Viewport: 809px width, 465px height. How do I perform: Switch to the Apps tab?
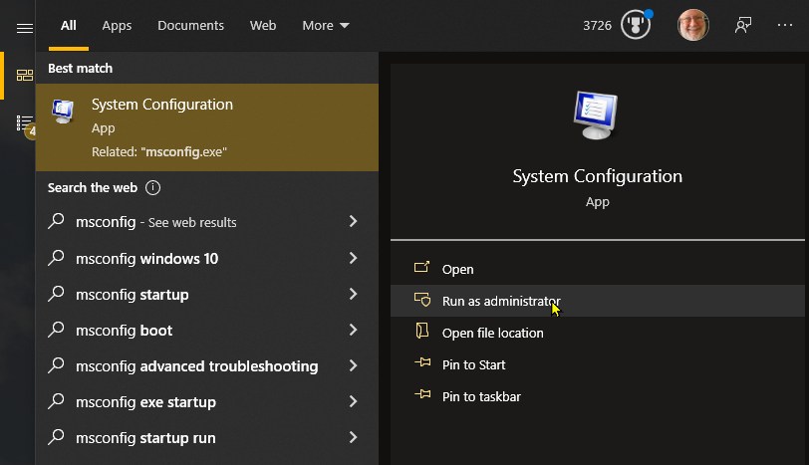(117, 26)
